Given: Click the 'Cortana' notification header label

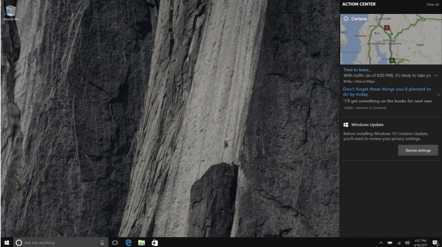Looking at the screenshot, I should click(359, 19).
